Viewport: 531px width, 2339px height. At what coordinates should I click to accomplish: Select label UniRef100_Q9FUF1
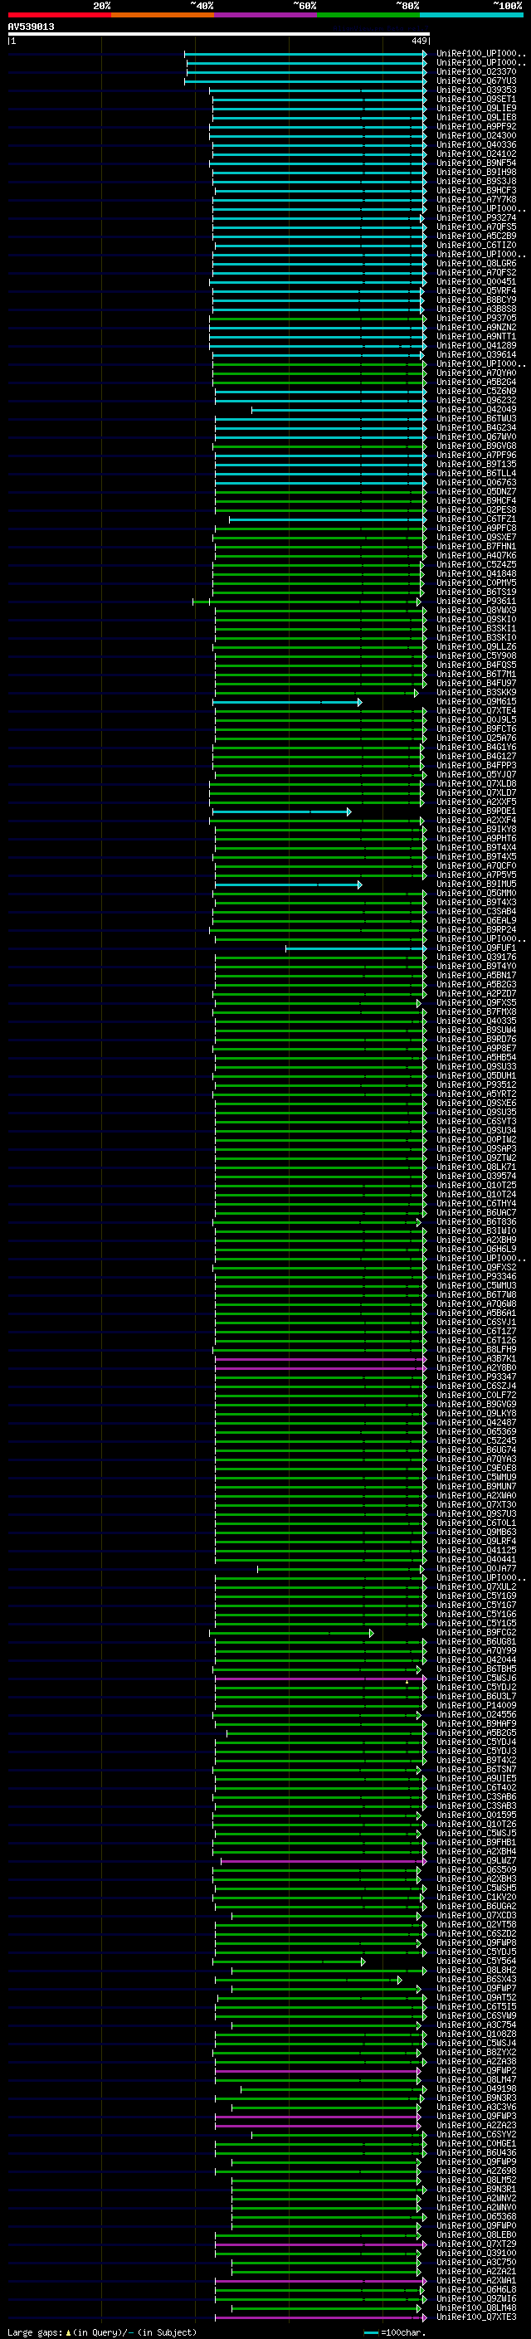[x=475, y=948]
